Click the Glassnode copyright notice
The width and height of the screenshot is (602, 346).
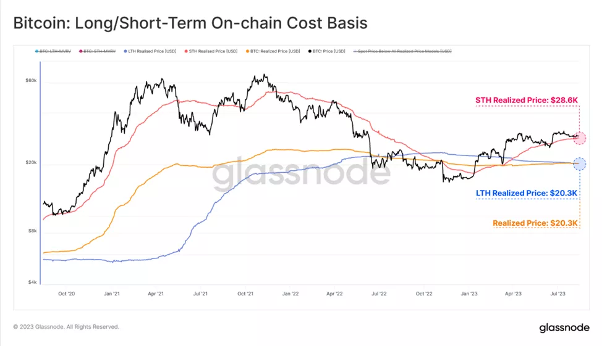66,327
